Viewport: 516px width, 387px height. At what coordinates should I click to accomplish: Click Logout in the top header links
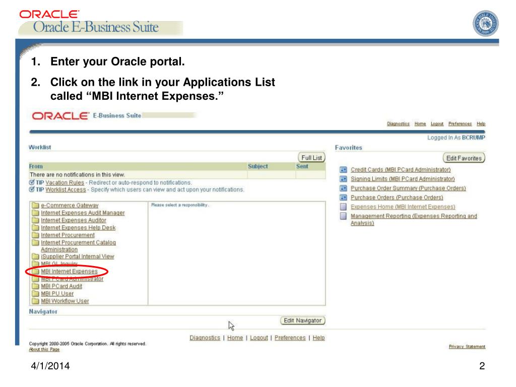pos(437,124)
